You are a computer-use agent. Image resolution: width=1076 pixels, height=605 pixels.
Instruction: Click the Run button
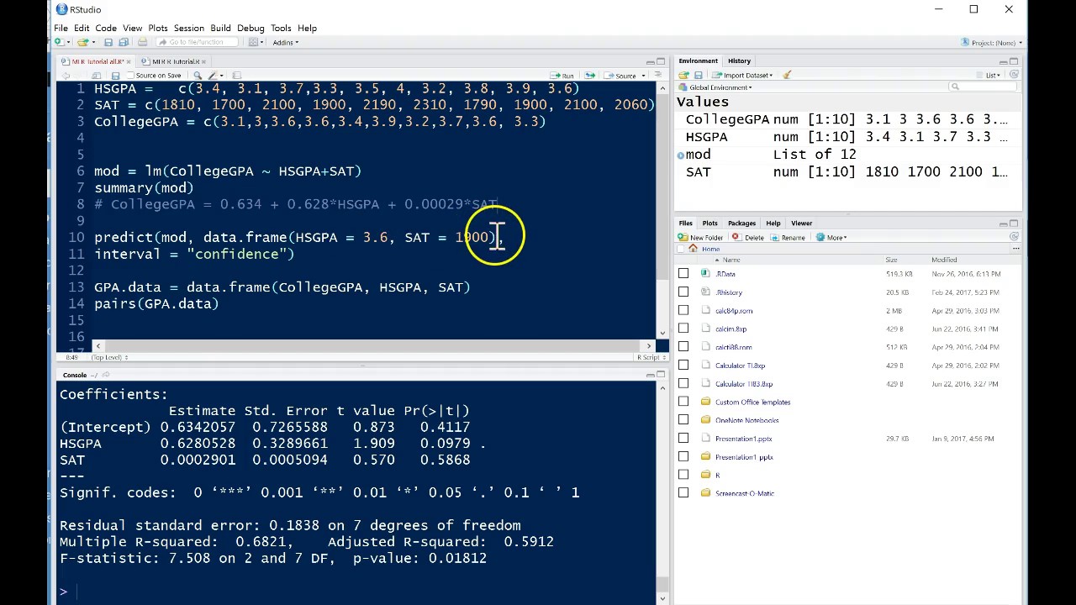pos(562,76)
